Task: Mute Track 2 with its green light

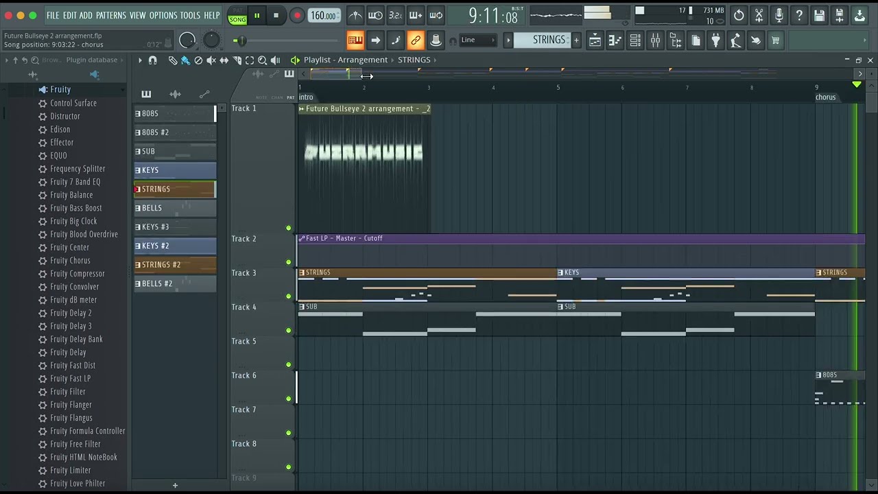Action: [x=289, y=262]
